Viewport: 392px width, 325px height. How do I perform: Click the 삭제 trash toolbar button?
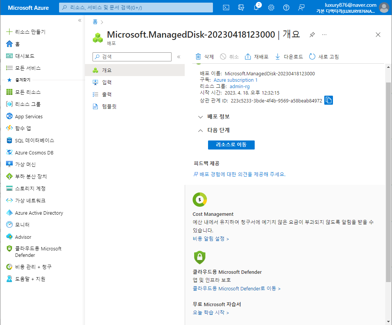click(x=205, y=56)
